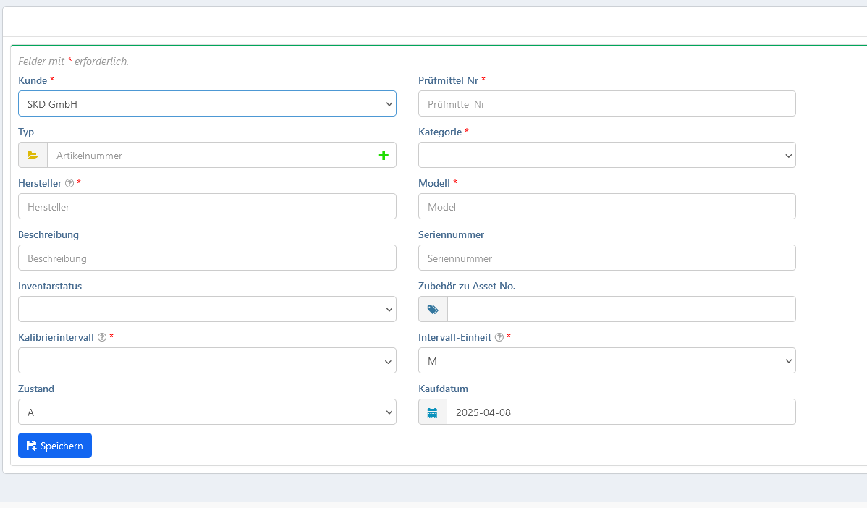Click the Kaufdatum date field 2025-04-08
The width and height of the screenshot is (867, 508).
tap(620, 412)
